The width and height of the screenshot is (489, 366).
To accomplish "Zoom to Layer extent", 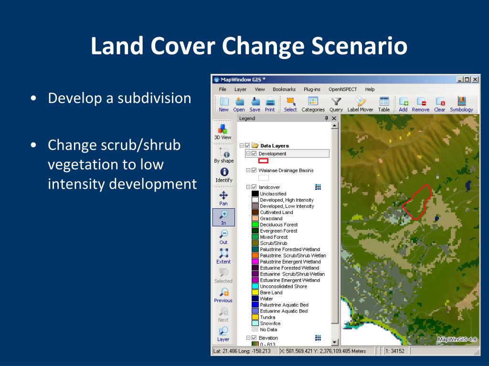I will (x=223, y=334).
